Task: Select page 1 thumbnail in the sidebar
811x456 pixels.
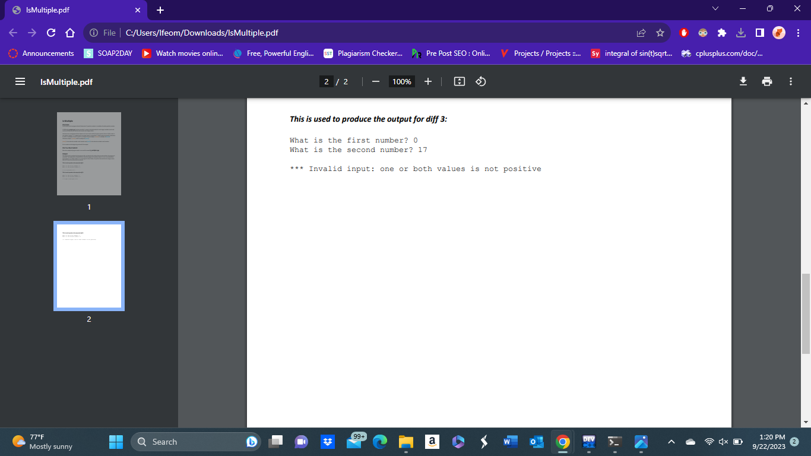Action: (x=88, y=153)
